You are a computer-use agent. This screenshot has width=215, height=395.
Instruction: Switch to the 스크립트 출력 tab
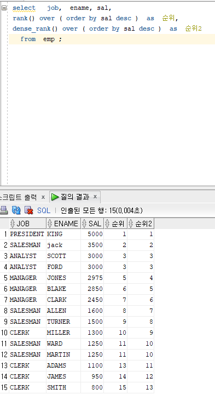(19, 197)
